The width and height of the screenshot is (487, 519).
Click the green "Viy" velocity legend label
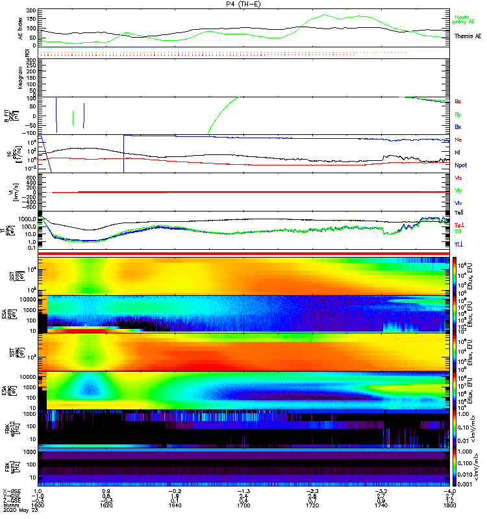point(458,191)
